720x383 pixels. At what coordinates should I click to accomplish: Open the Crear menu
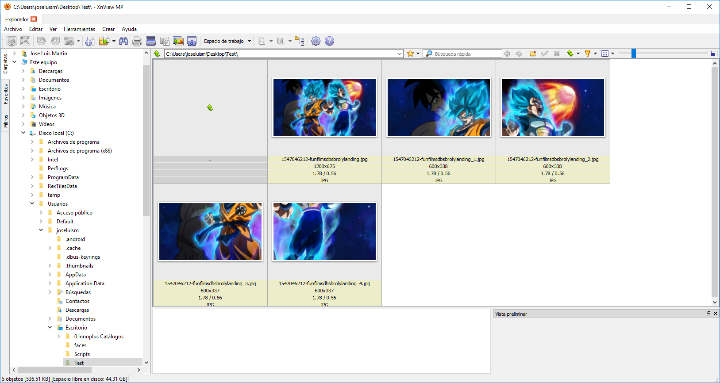(x=108, y=29)
